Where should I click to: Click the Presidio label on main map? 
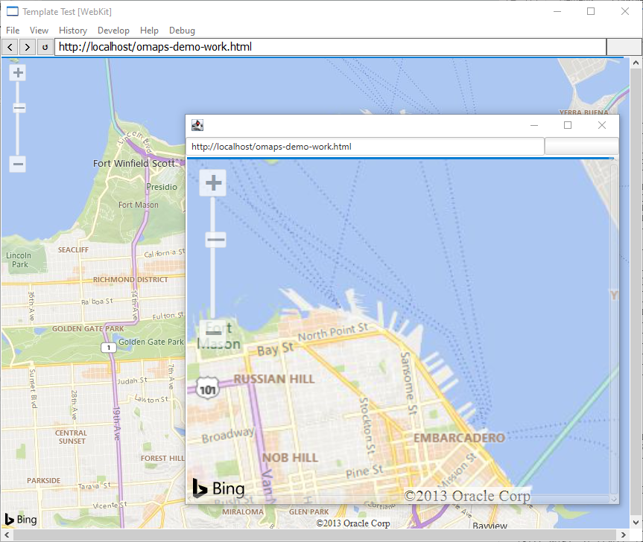[x=162, y=187]
